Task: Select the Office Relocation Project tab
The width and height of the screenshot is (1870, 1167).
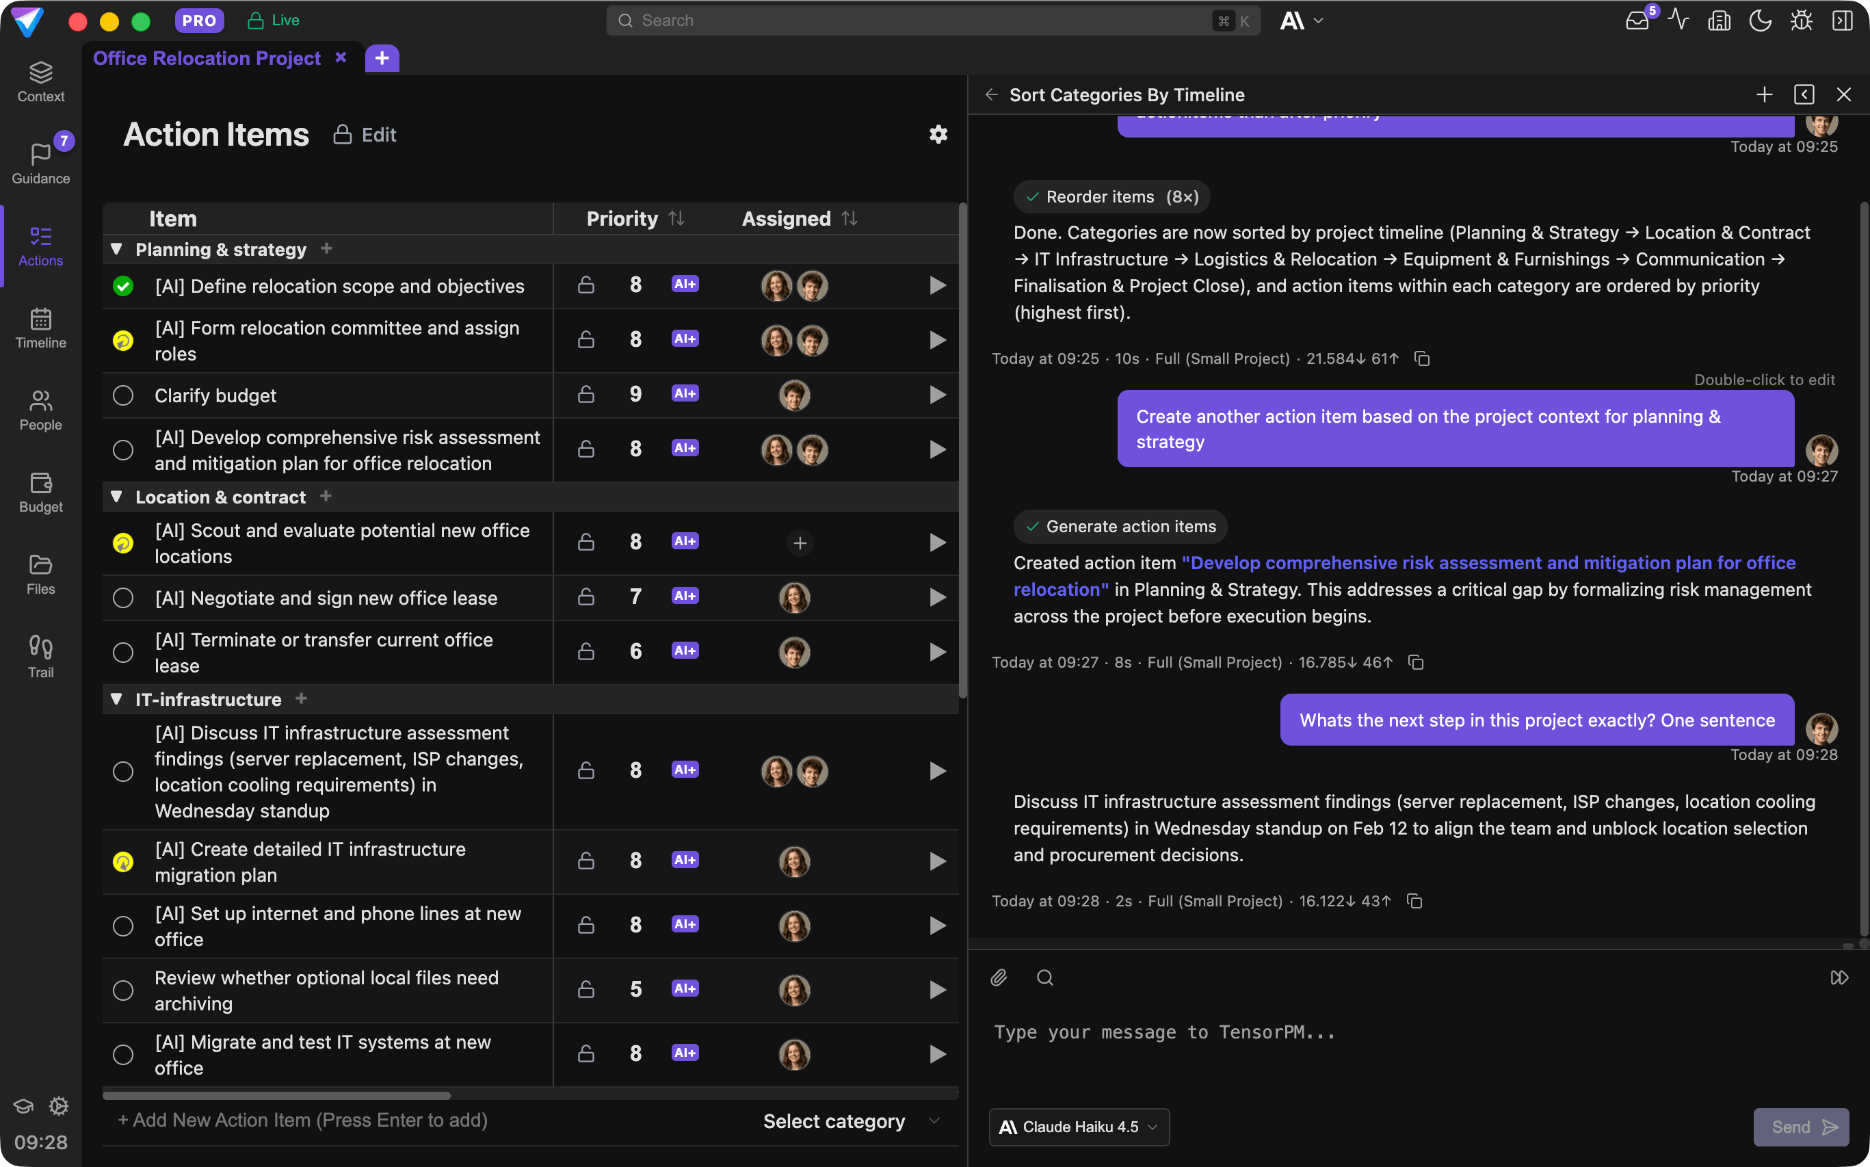Action: click(x=207, y=58)
